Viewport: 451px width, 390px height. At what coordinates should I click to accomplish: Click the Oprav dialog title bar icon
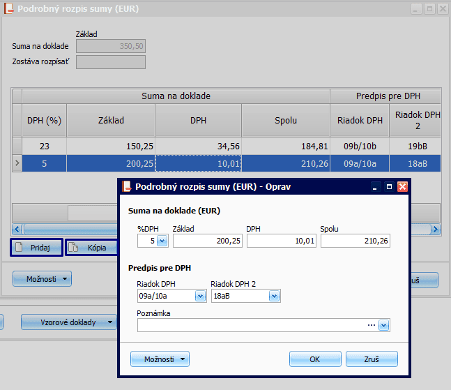(x=127, y=187)
